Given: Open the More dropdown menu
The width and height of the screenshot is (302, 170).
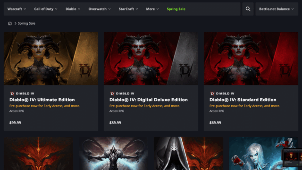Looking at the screenshot, I should pos(152,9).
